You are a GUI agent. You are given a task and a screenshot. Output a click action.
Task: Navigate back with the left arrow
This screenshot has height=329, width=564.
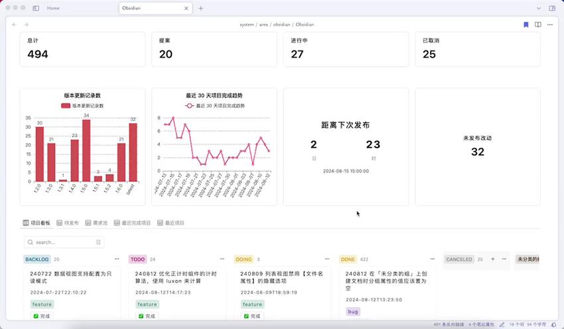coord(15,24)
